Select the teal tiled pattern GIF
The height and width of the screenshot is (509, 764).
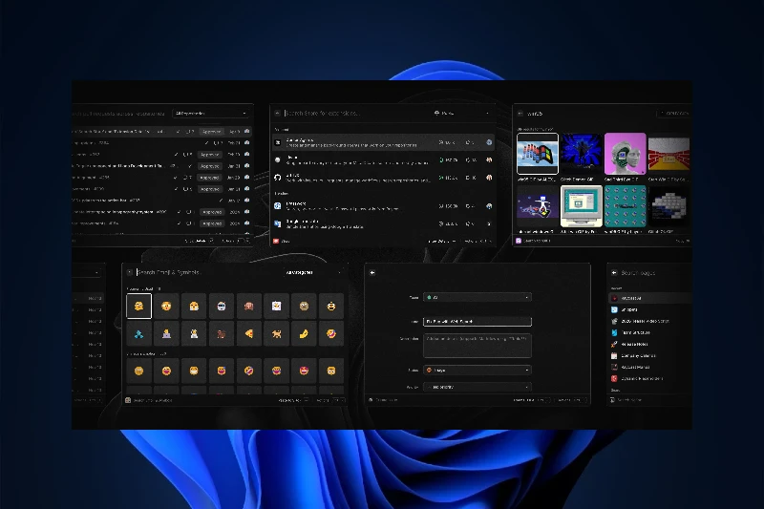[x=626, y=206]
